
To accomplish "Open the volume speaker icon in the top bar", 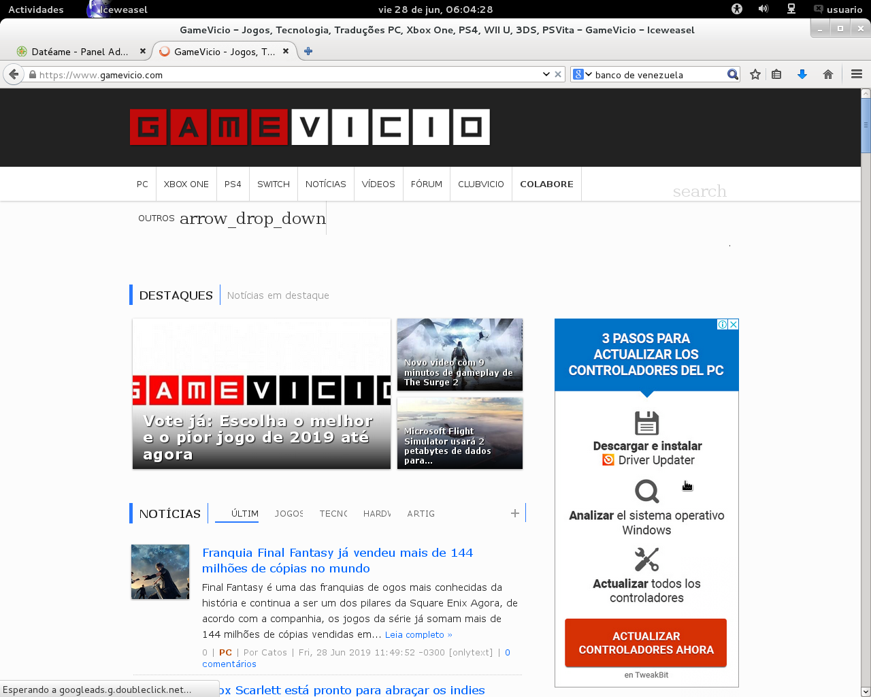I will point(763,9).
